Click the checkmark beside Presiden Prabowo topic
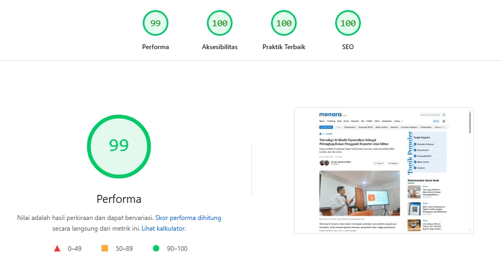This screenshot has height=260, width=502. tap(414, 144)
